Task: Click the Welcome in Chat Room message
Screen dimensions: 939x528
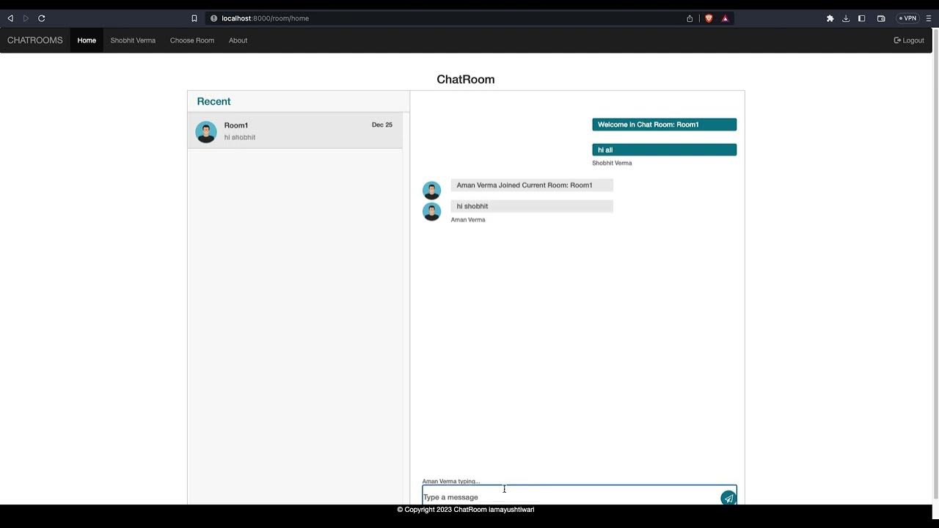Action: pyautogui.click(x=664, y=125)
